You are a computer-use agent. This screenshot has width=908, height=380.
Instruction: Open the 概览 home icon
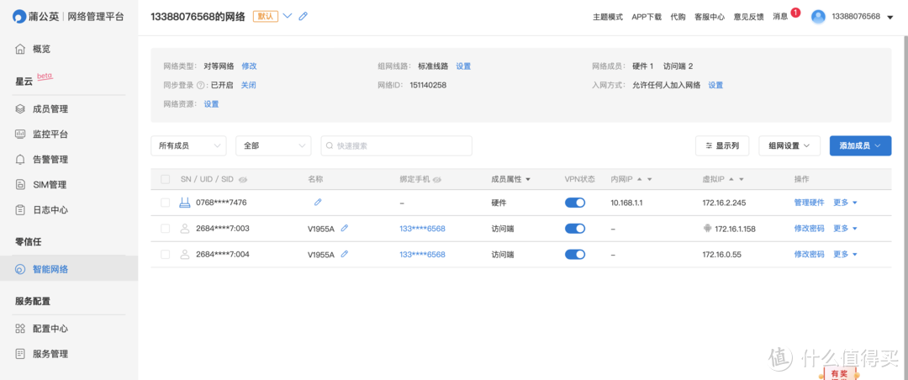(x=20, y=50)
